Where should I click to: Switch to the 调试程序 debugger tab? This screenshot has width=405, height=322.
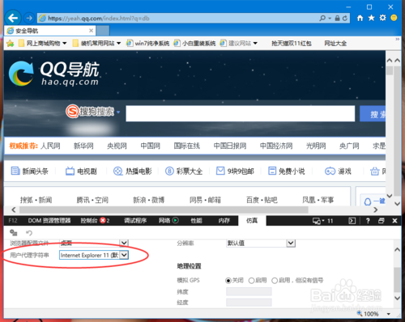[135, 221]
